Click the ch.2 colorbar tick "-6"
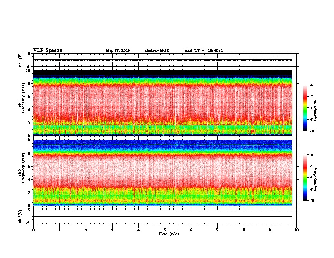Viewport: 334px width, 258px height. click(x=312, y=155)
